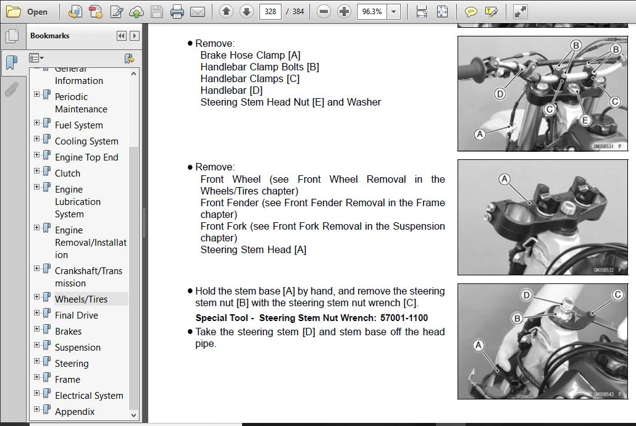This screenshot has width=636, height=426.
Task: Click the steering stem head photo
Action: [543, 217]
